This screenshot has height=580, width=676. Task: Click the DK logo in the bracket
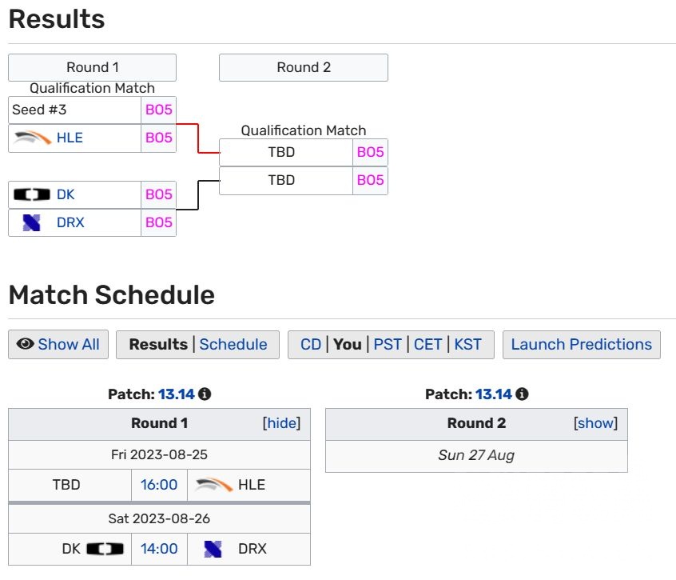click(x=33, y=194)
